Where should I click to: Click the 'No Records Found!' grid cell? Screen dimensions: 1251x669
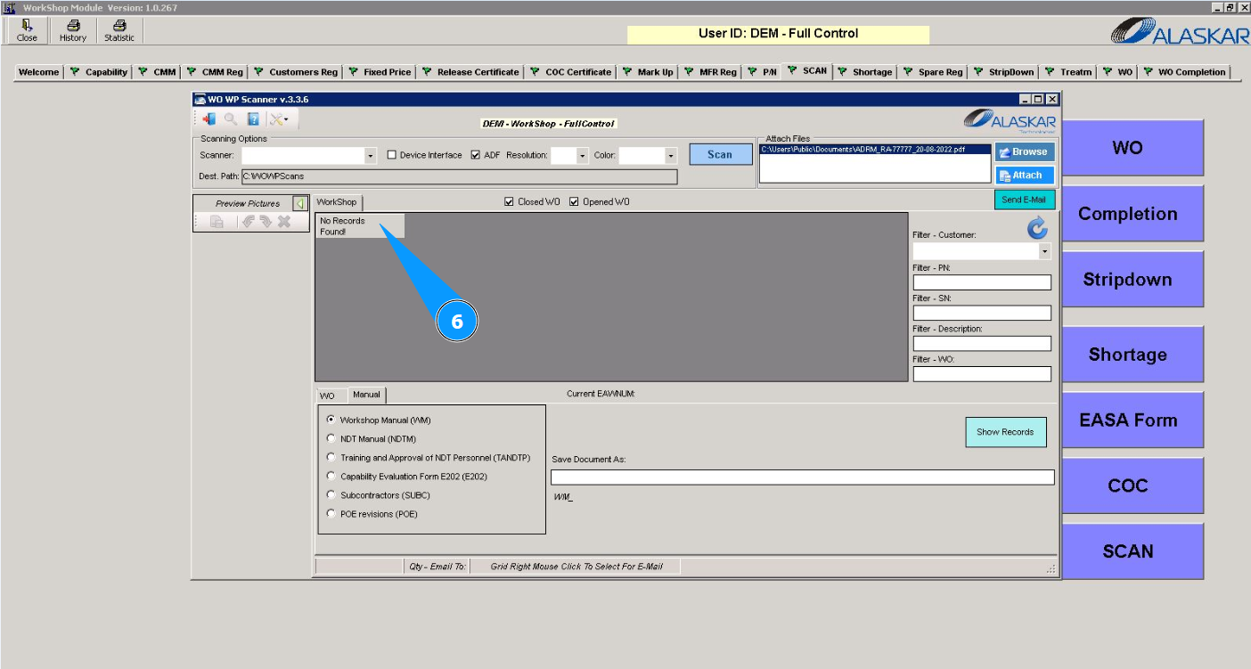point(360,226)
